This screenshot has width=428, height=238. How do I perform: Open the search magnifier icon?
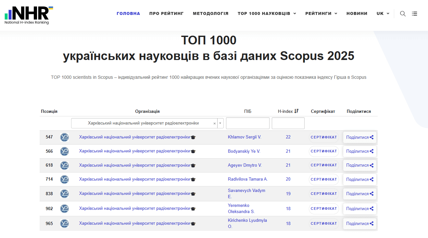(x=403, y=14)
